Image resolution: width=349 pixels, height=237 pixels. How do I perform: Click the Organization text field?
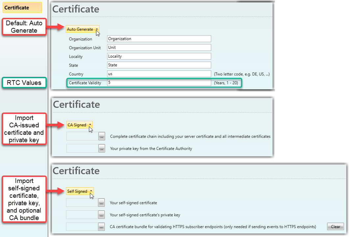click(159, 39)
